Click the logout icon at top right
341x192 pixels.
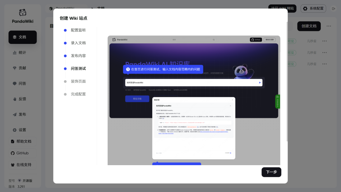333,9
